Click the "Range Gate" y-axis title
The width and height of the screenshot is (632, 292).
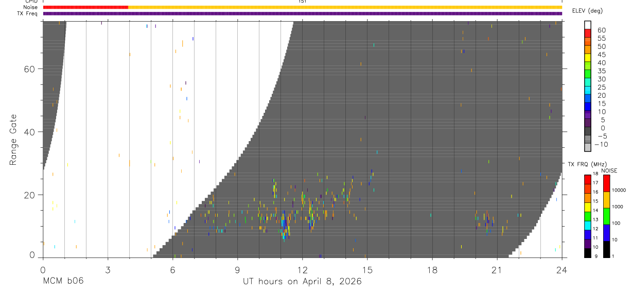13,140
